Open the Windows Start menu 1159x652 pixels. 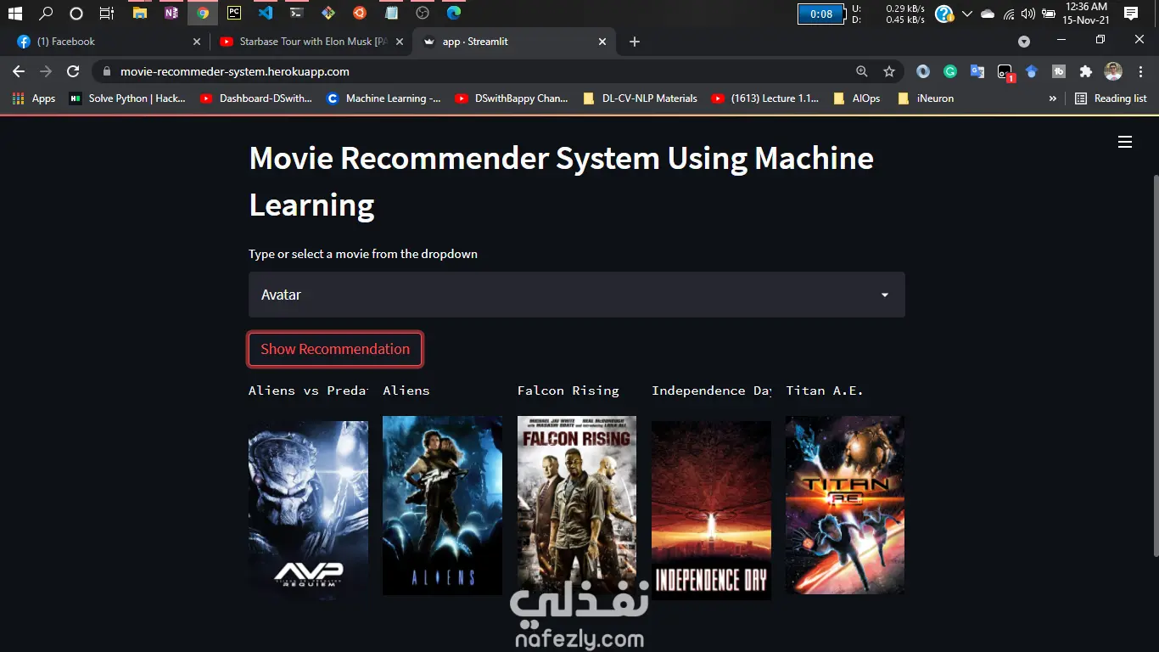pos(14,13)
